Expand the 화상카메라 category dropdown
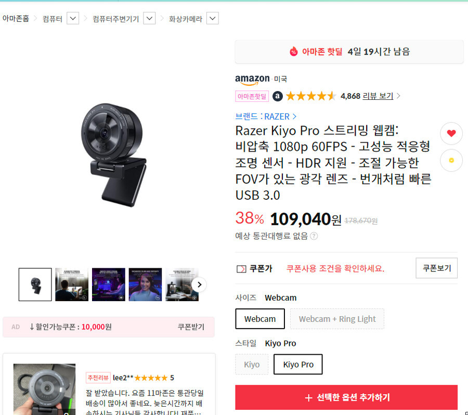This screenshot has height=415, width=468. click(213, 19)
